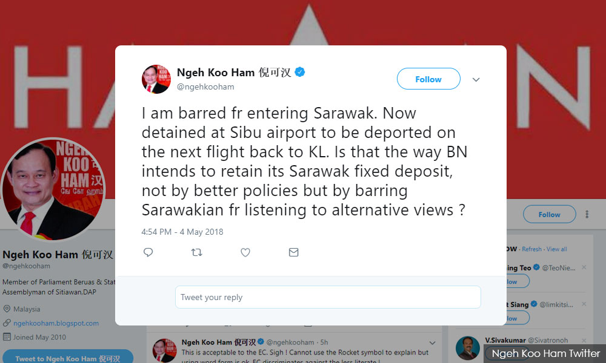
Task: Open dropdown on the 5h timeline tweet
Action: [433, 342]
